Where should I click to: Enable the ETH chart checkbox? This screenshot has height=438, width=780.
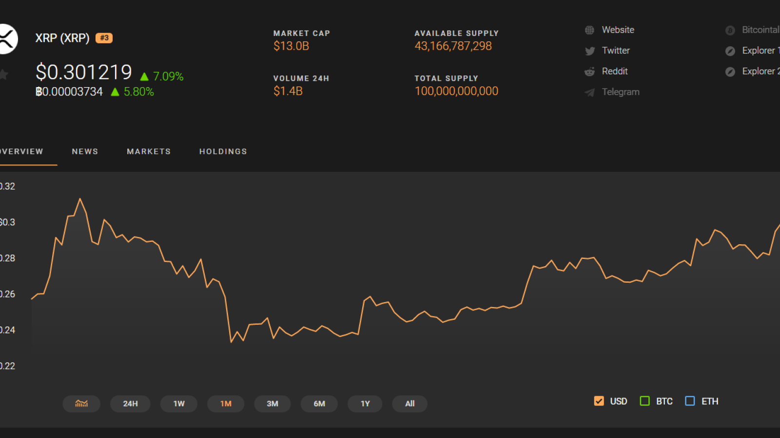pyautogui.click(x=690, y=401)
